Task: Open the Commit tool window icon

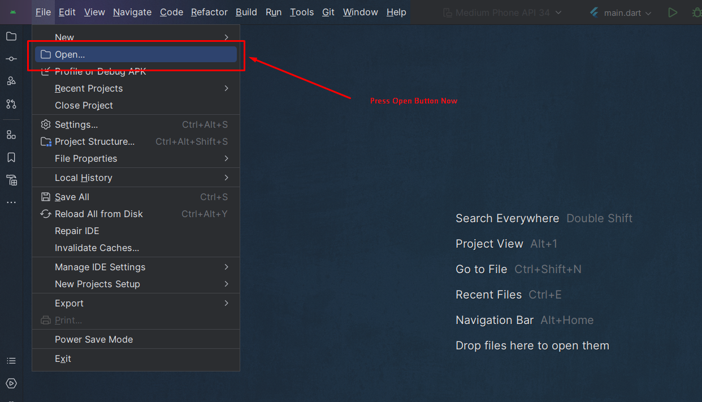Action: pyautogui.click(x=11, y=58)
